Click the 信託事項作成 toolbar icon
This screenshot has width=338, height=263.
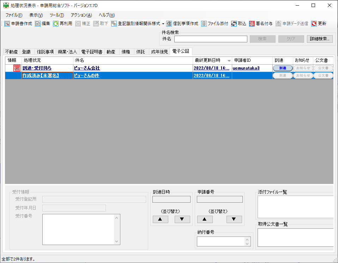169,24
